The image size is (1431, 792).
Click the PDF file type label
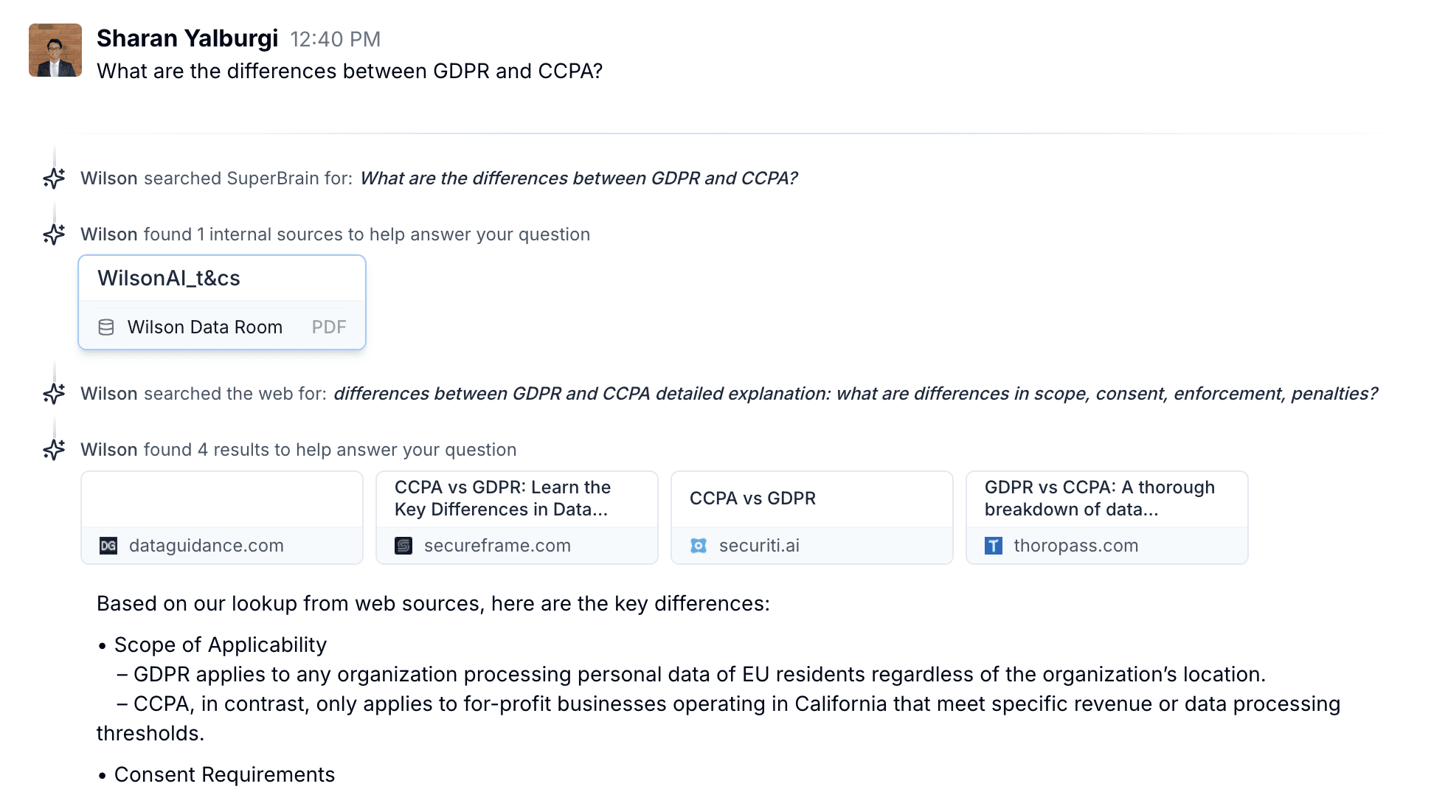(x=329, y=327)
